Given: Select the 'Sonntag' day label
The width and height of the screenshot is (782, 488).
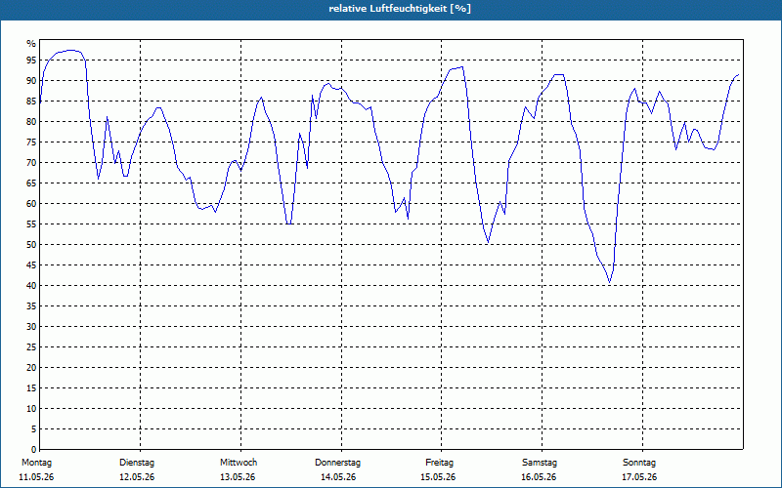Looking at the screenshot, I should tap(639, 463).
